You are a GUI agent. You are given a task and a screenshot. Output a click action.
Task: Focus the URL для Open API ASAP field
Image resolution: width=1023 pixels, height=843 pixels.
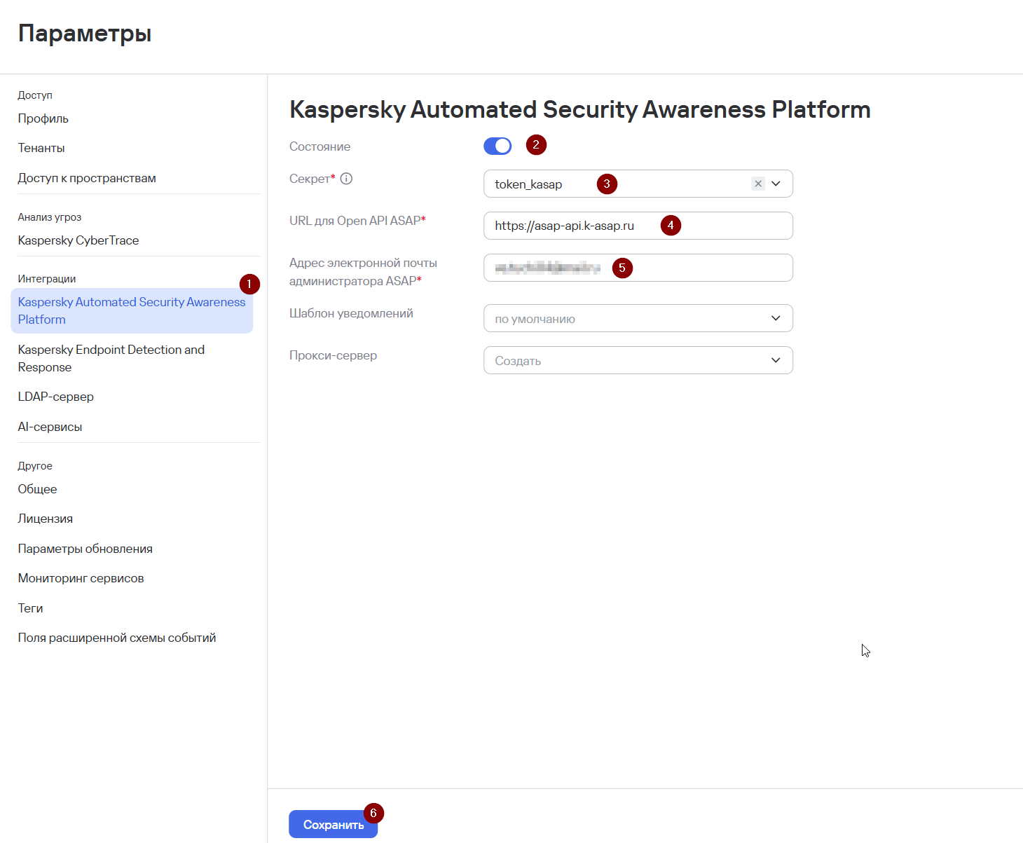tap(638, 226)
